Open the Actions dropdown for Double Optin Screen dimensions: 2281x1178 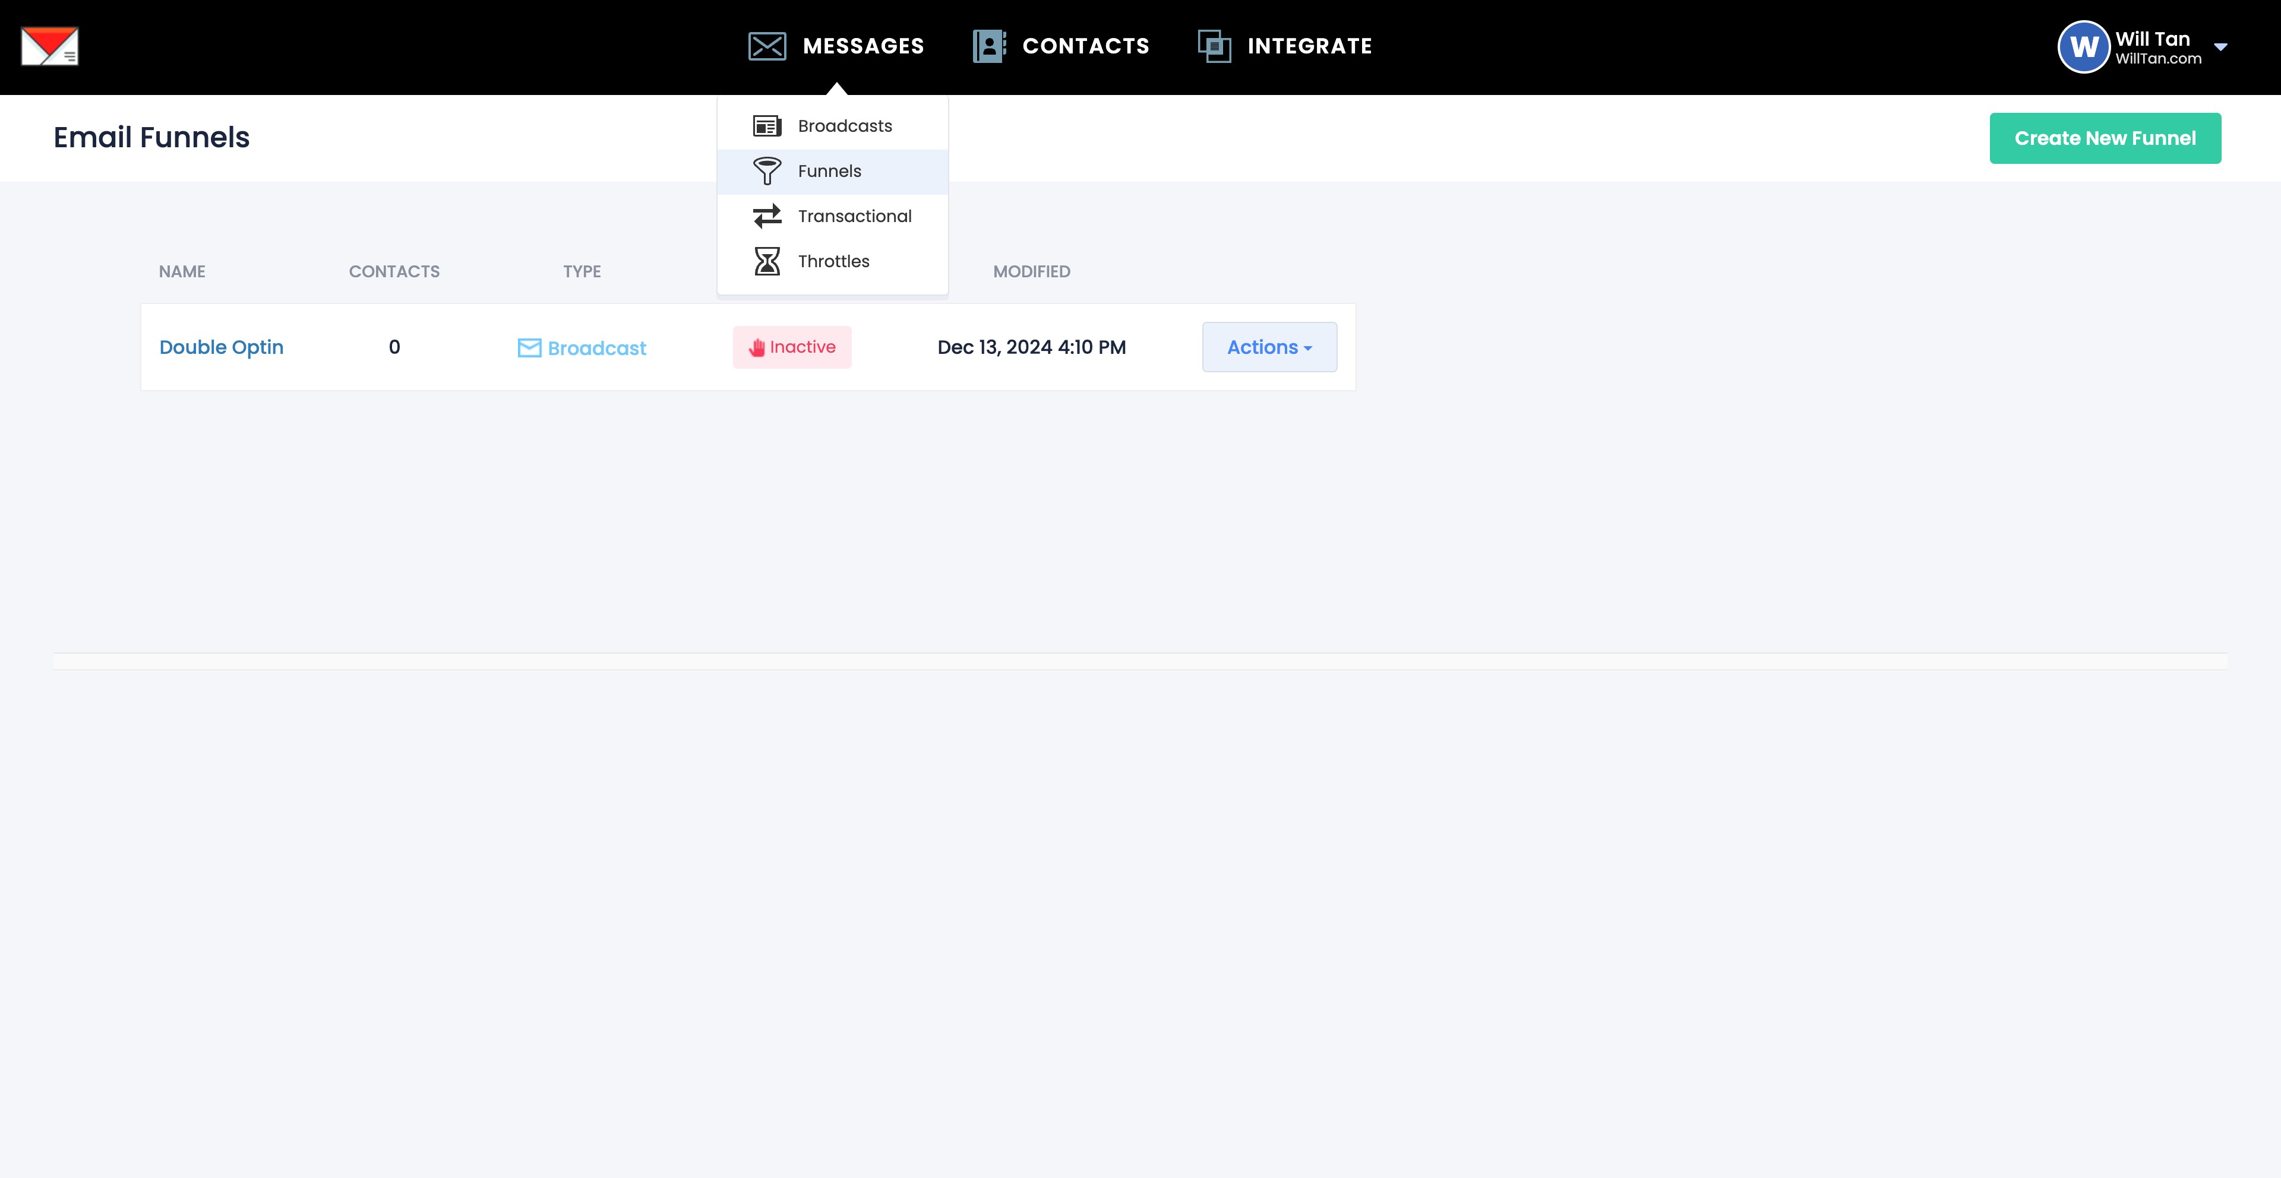tap(1269, 347)
